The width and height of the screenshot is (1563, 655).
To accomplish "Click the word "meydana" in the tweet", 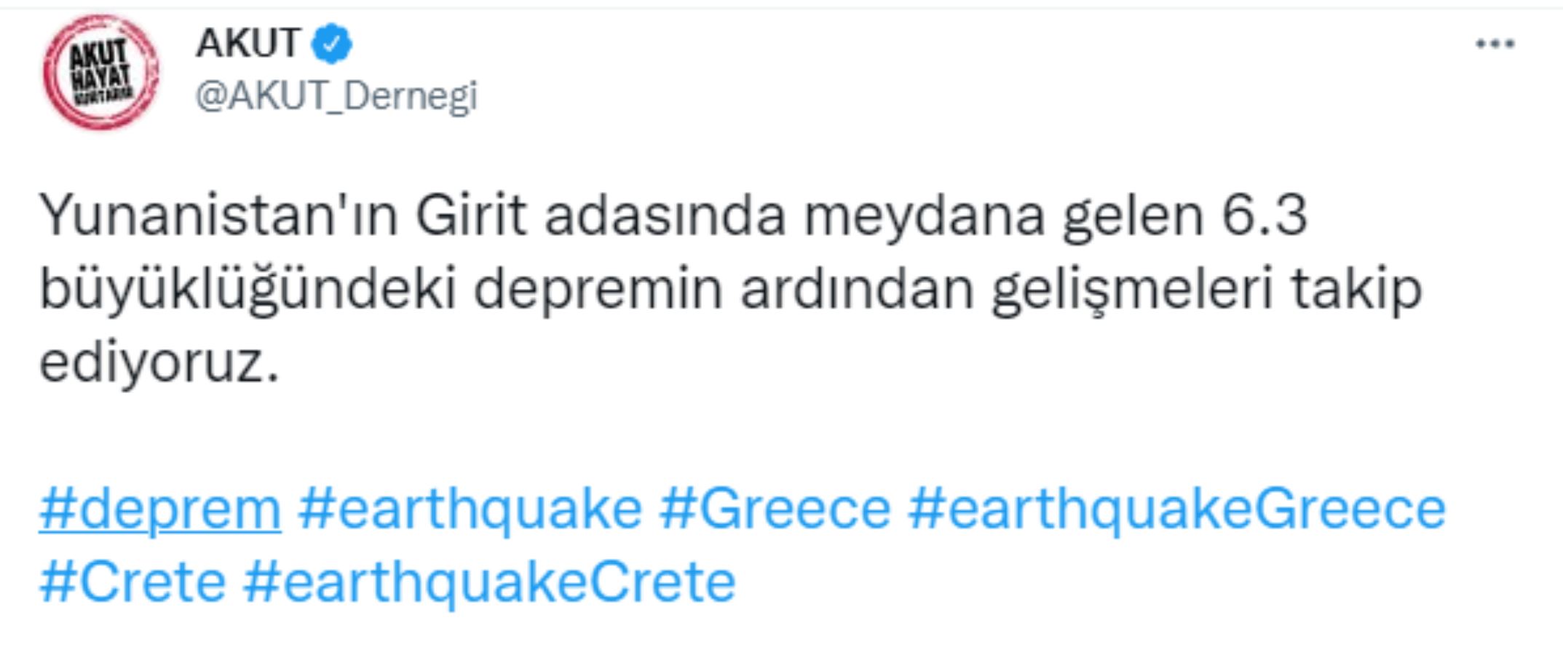I will pos(924,215).
